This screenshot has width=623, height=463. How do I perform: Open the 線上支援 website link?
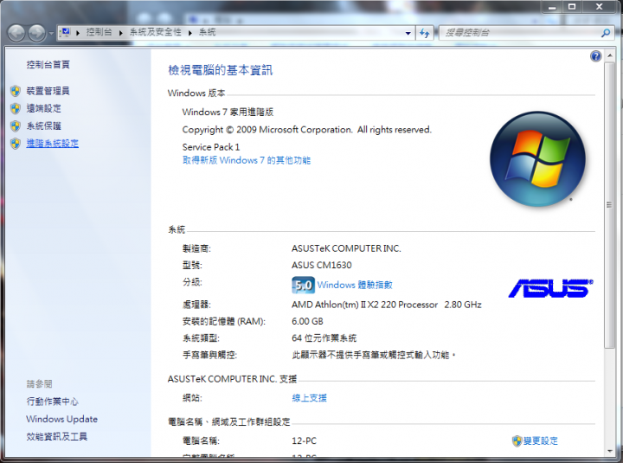(x=309, y=398)
